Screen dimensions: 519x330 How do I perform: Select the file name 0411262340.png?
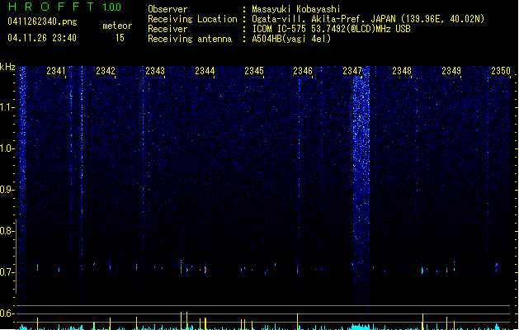(x=42, y=21)
